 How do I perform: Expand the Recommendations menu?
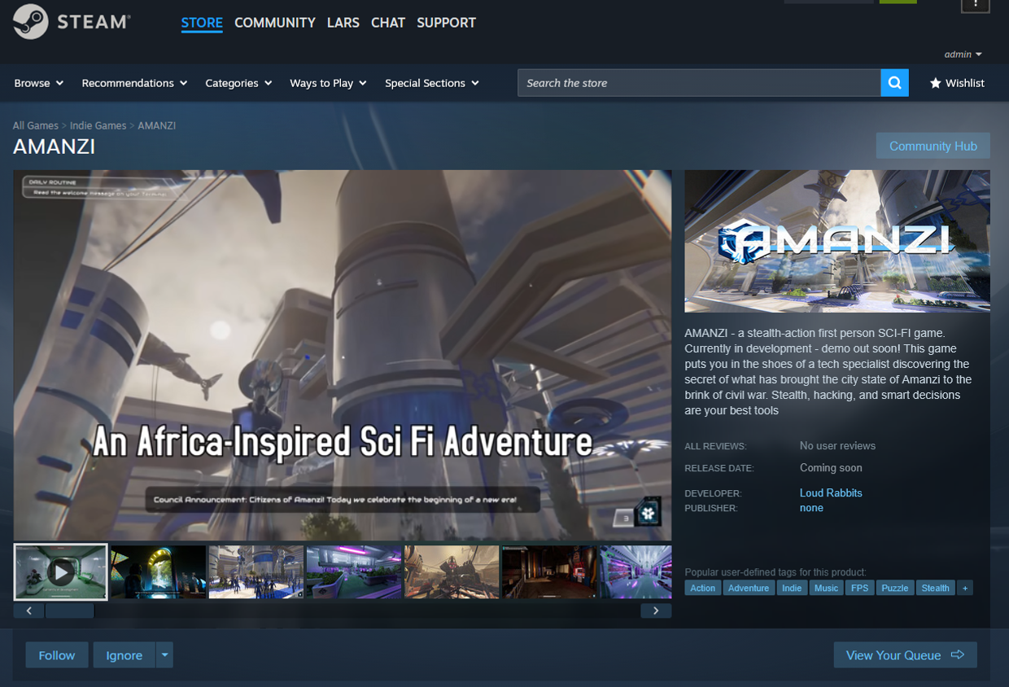coord(134,83)
